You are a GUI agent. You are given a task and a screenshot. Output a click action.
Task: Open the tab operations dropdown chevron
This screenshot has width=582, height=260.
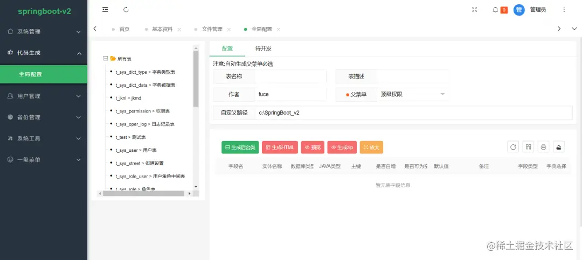click(x=574, y=29)
